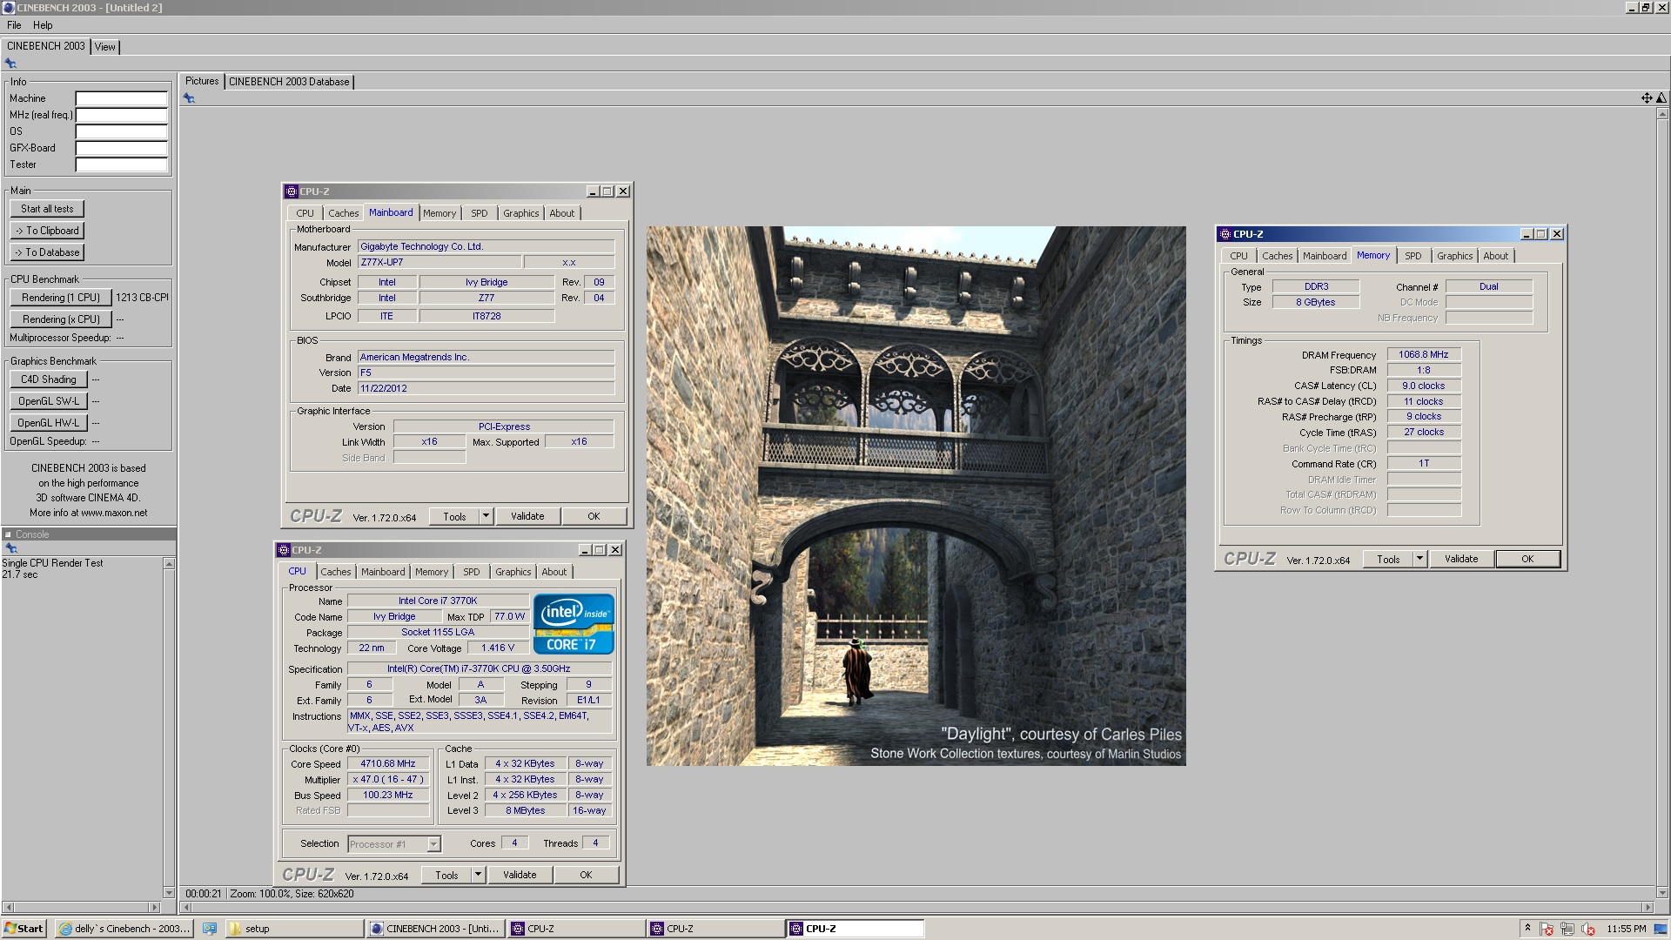The image size is (1671, 940).
Task: Select the Pictures tab
Action: (x=202, y=81)
